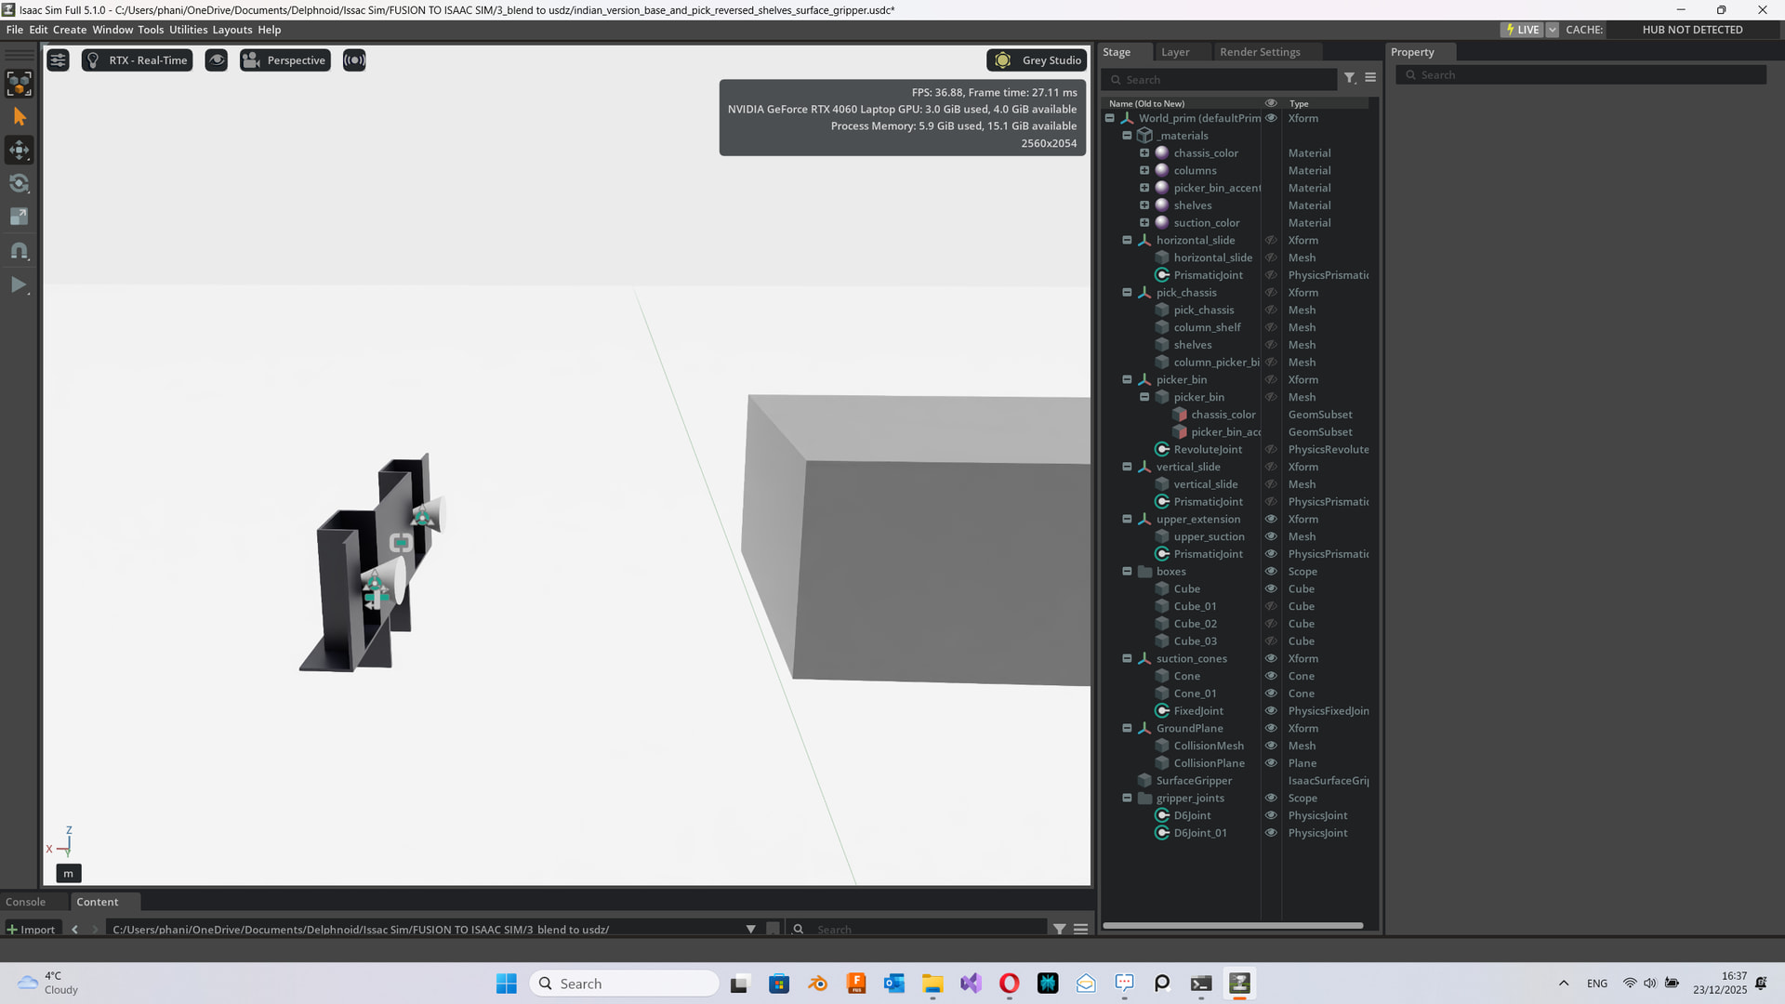Click the Grey Studio lighting button
This screenshot has height=1004, width=1785.
pyautogui.click(x=1037, y=59)
